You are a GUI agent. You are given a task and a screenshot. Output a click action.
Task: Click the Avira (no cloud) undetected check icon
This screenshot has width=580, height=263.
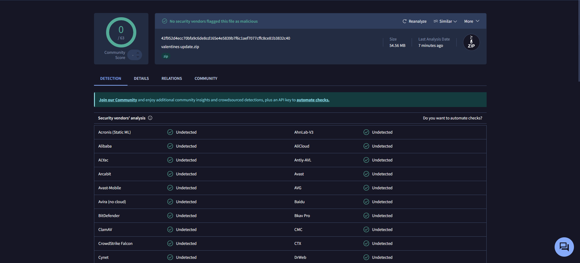[170, 202]
